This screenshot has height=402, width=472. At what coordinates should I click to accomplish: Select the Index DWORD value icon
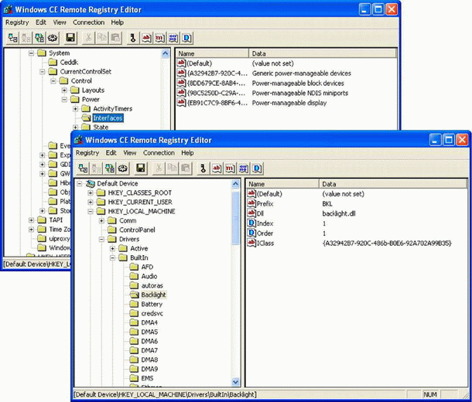click(x=251, y=223)
